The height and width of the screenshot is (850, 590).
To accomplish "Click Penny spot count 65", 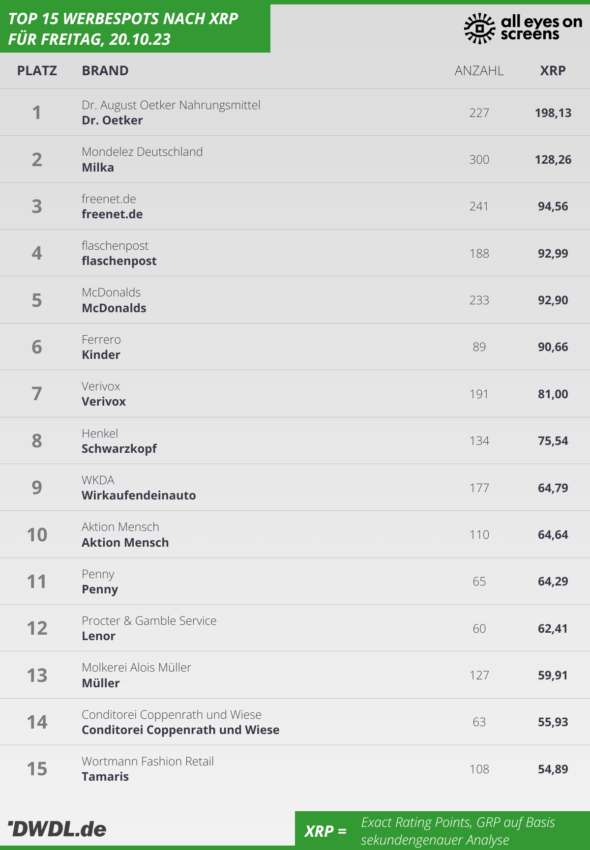I will click(x=479, y=582).
